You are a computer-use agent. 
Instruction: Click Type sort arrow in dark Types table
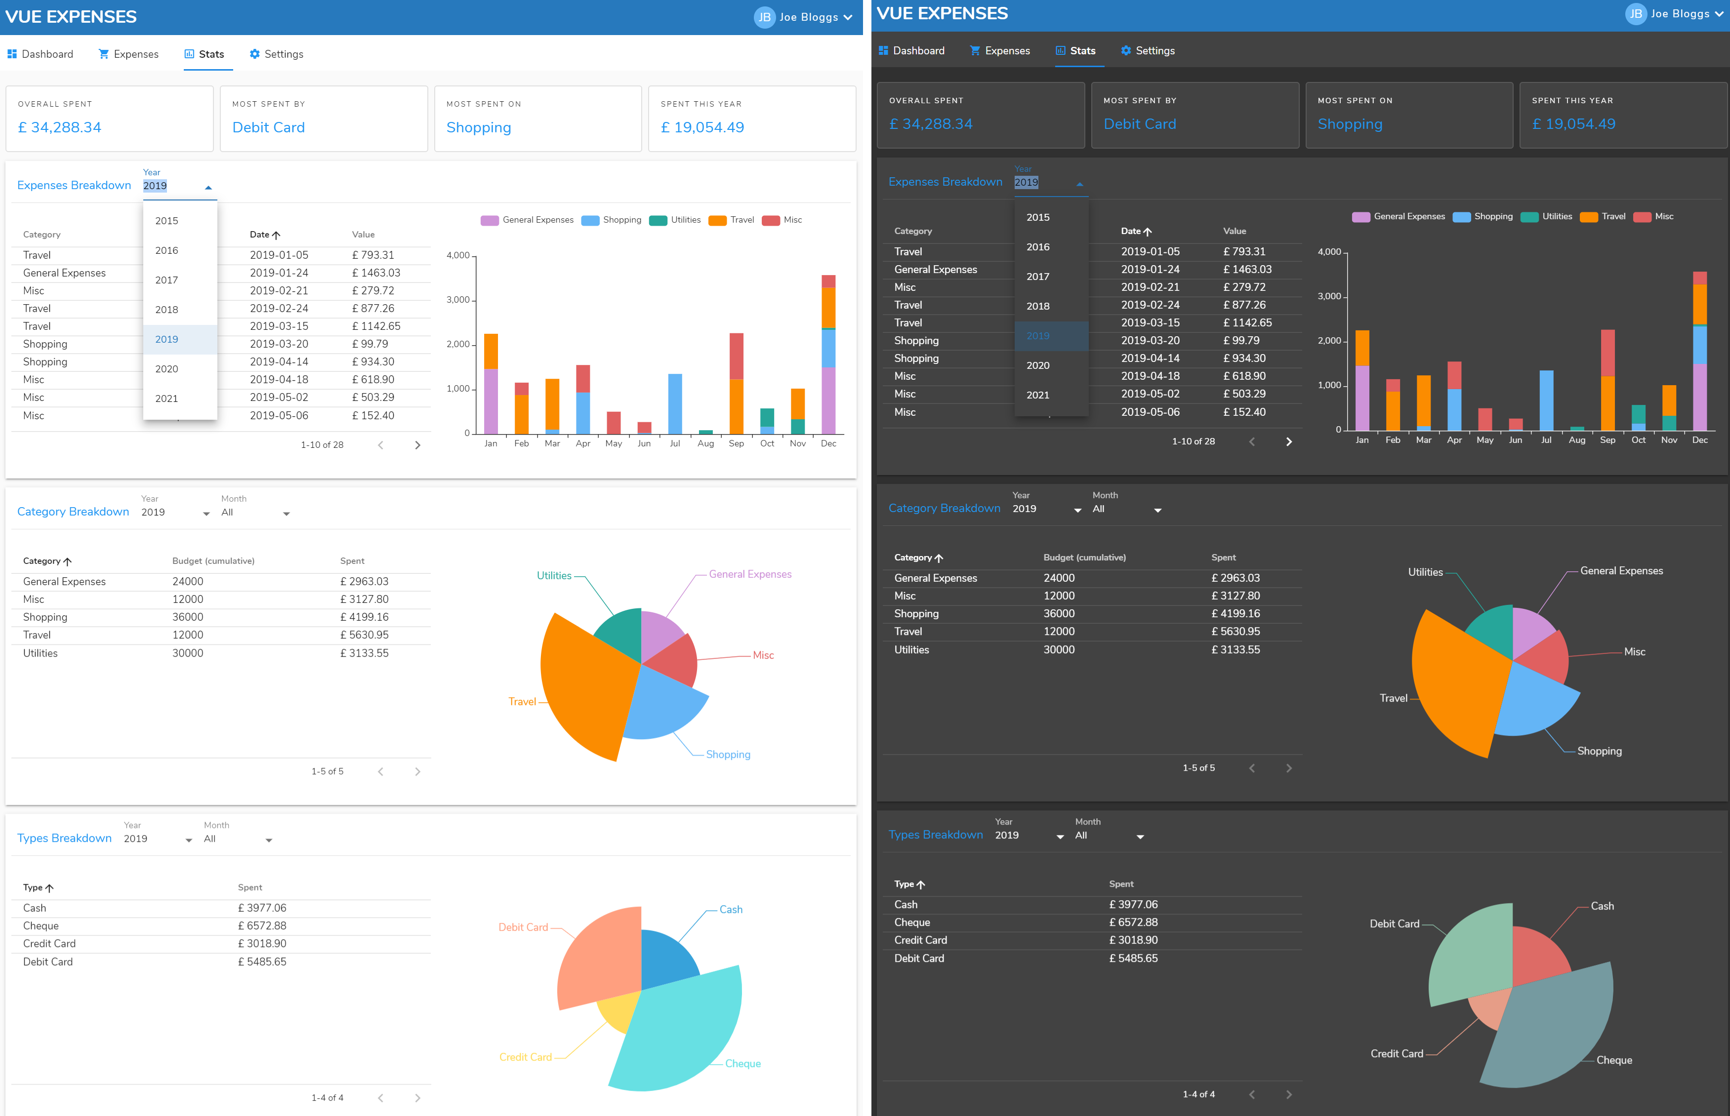coord(921,884)
